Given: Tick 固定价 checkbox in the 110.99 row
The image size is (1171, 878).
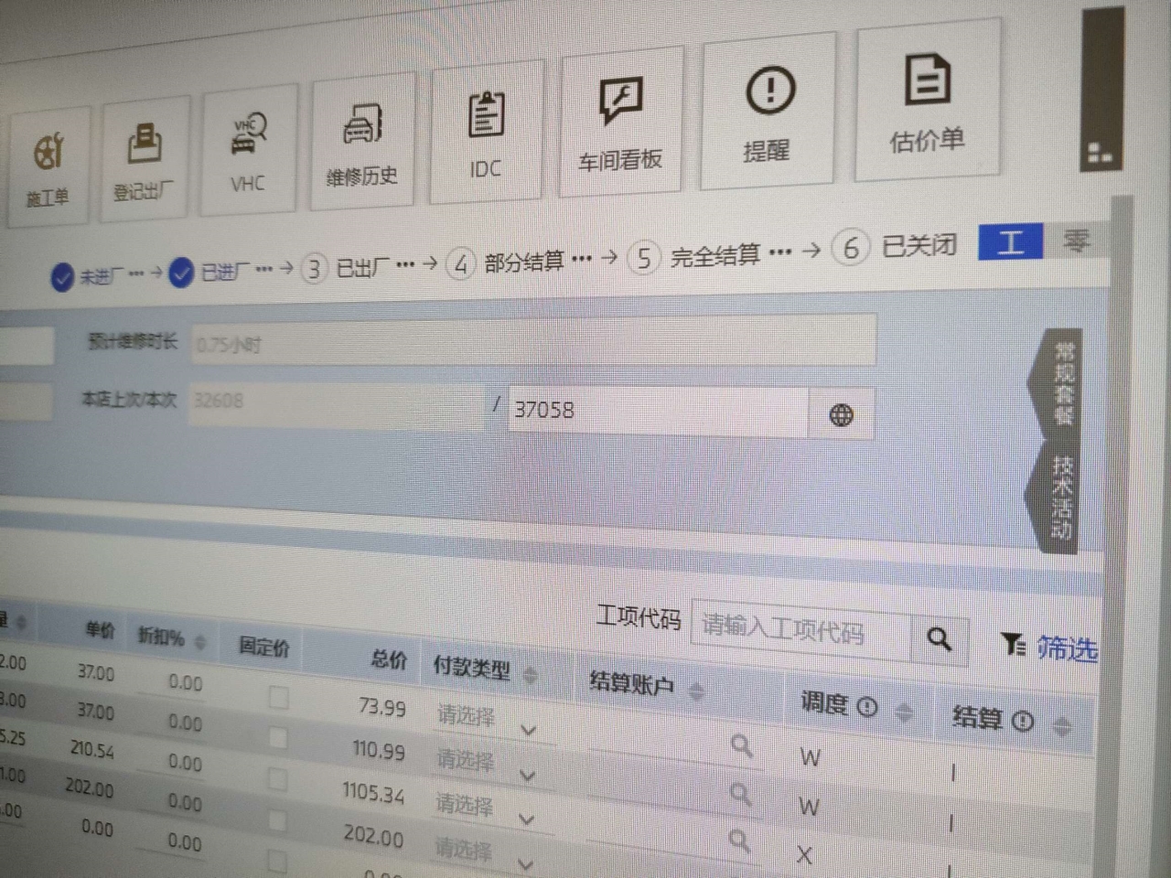Looking at the screenshot, I should point(278,738).
